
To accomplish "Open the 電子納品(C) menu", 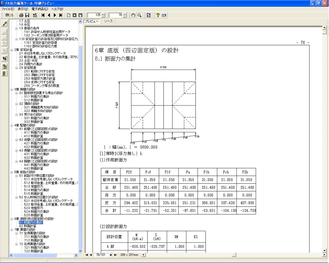I will coord(40,9).
